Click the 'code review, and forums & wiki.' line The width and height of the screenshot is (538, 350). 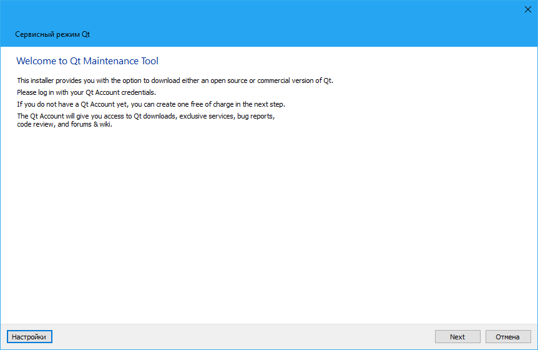coord(64,124)
